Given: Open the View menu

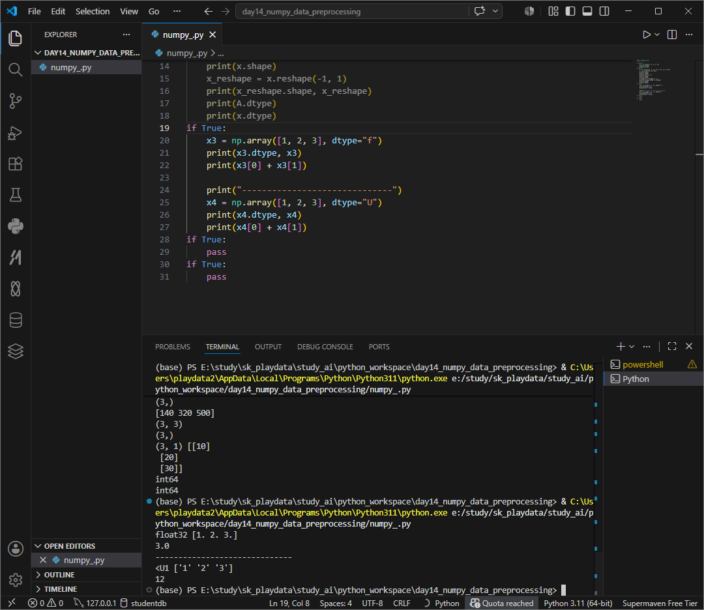Looking at the screenshot, I should pyautogui.click(x=129, y=11).
